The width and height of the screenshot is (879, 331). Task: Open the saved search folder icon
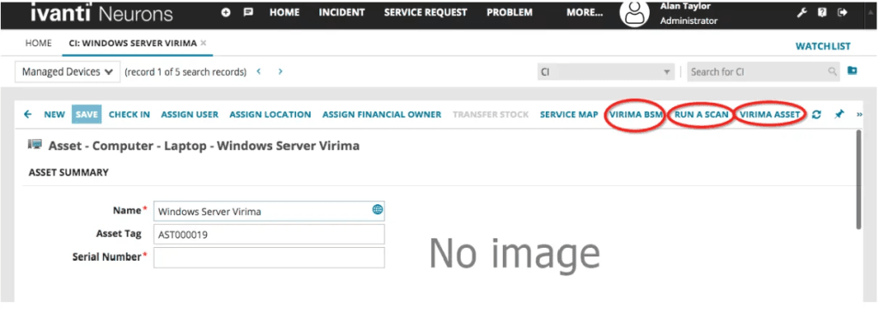point(852,71)
